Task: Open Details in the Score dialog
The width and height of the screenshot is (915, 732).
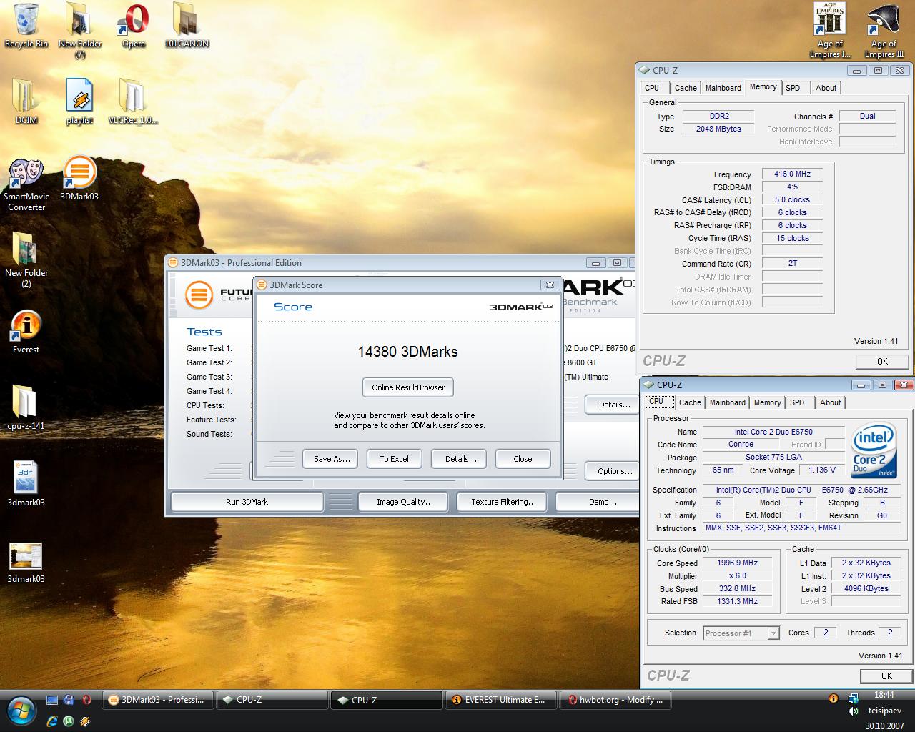Action: (460, 459)
